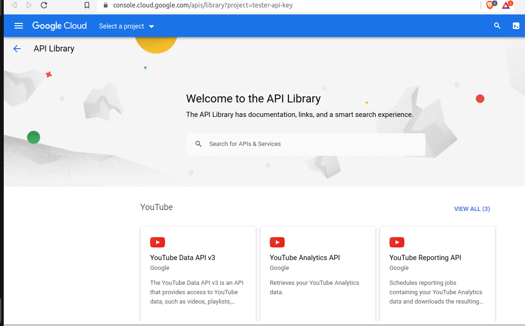Screen dimensions: 525x326
Task: Bookmark this page with bookmark icon
Action: click(86, 5)
